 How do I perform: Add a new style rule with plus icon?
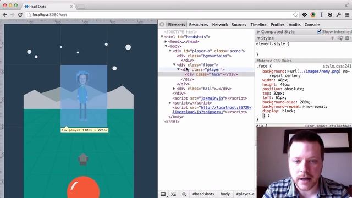[x=332, y=38]
